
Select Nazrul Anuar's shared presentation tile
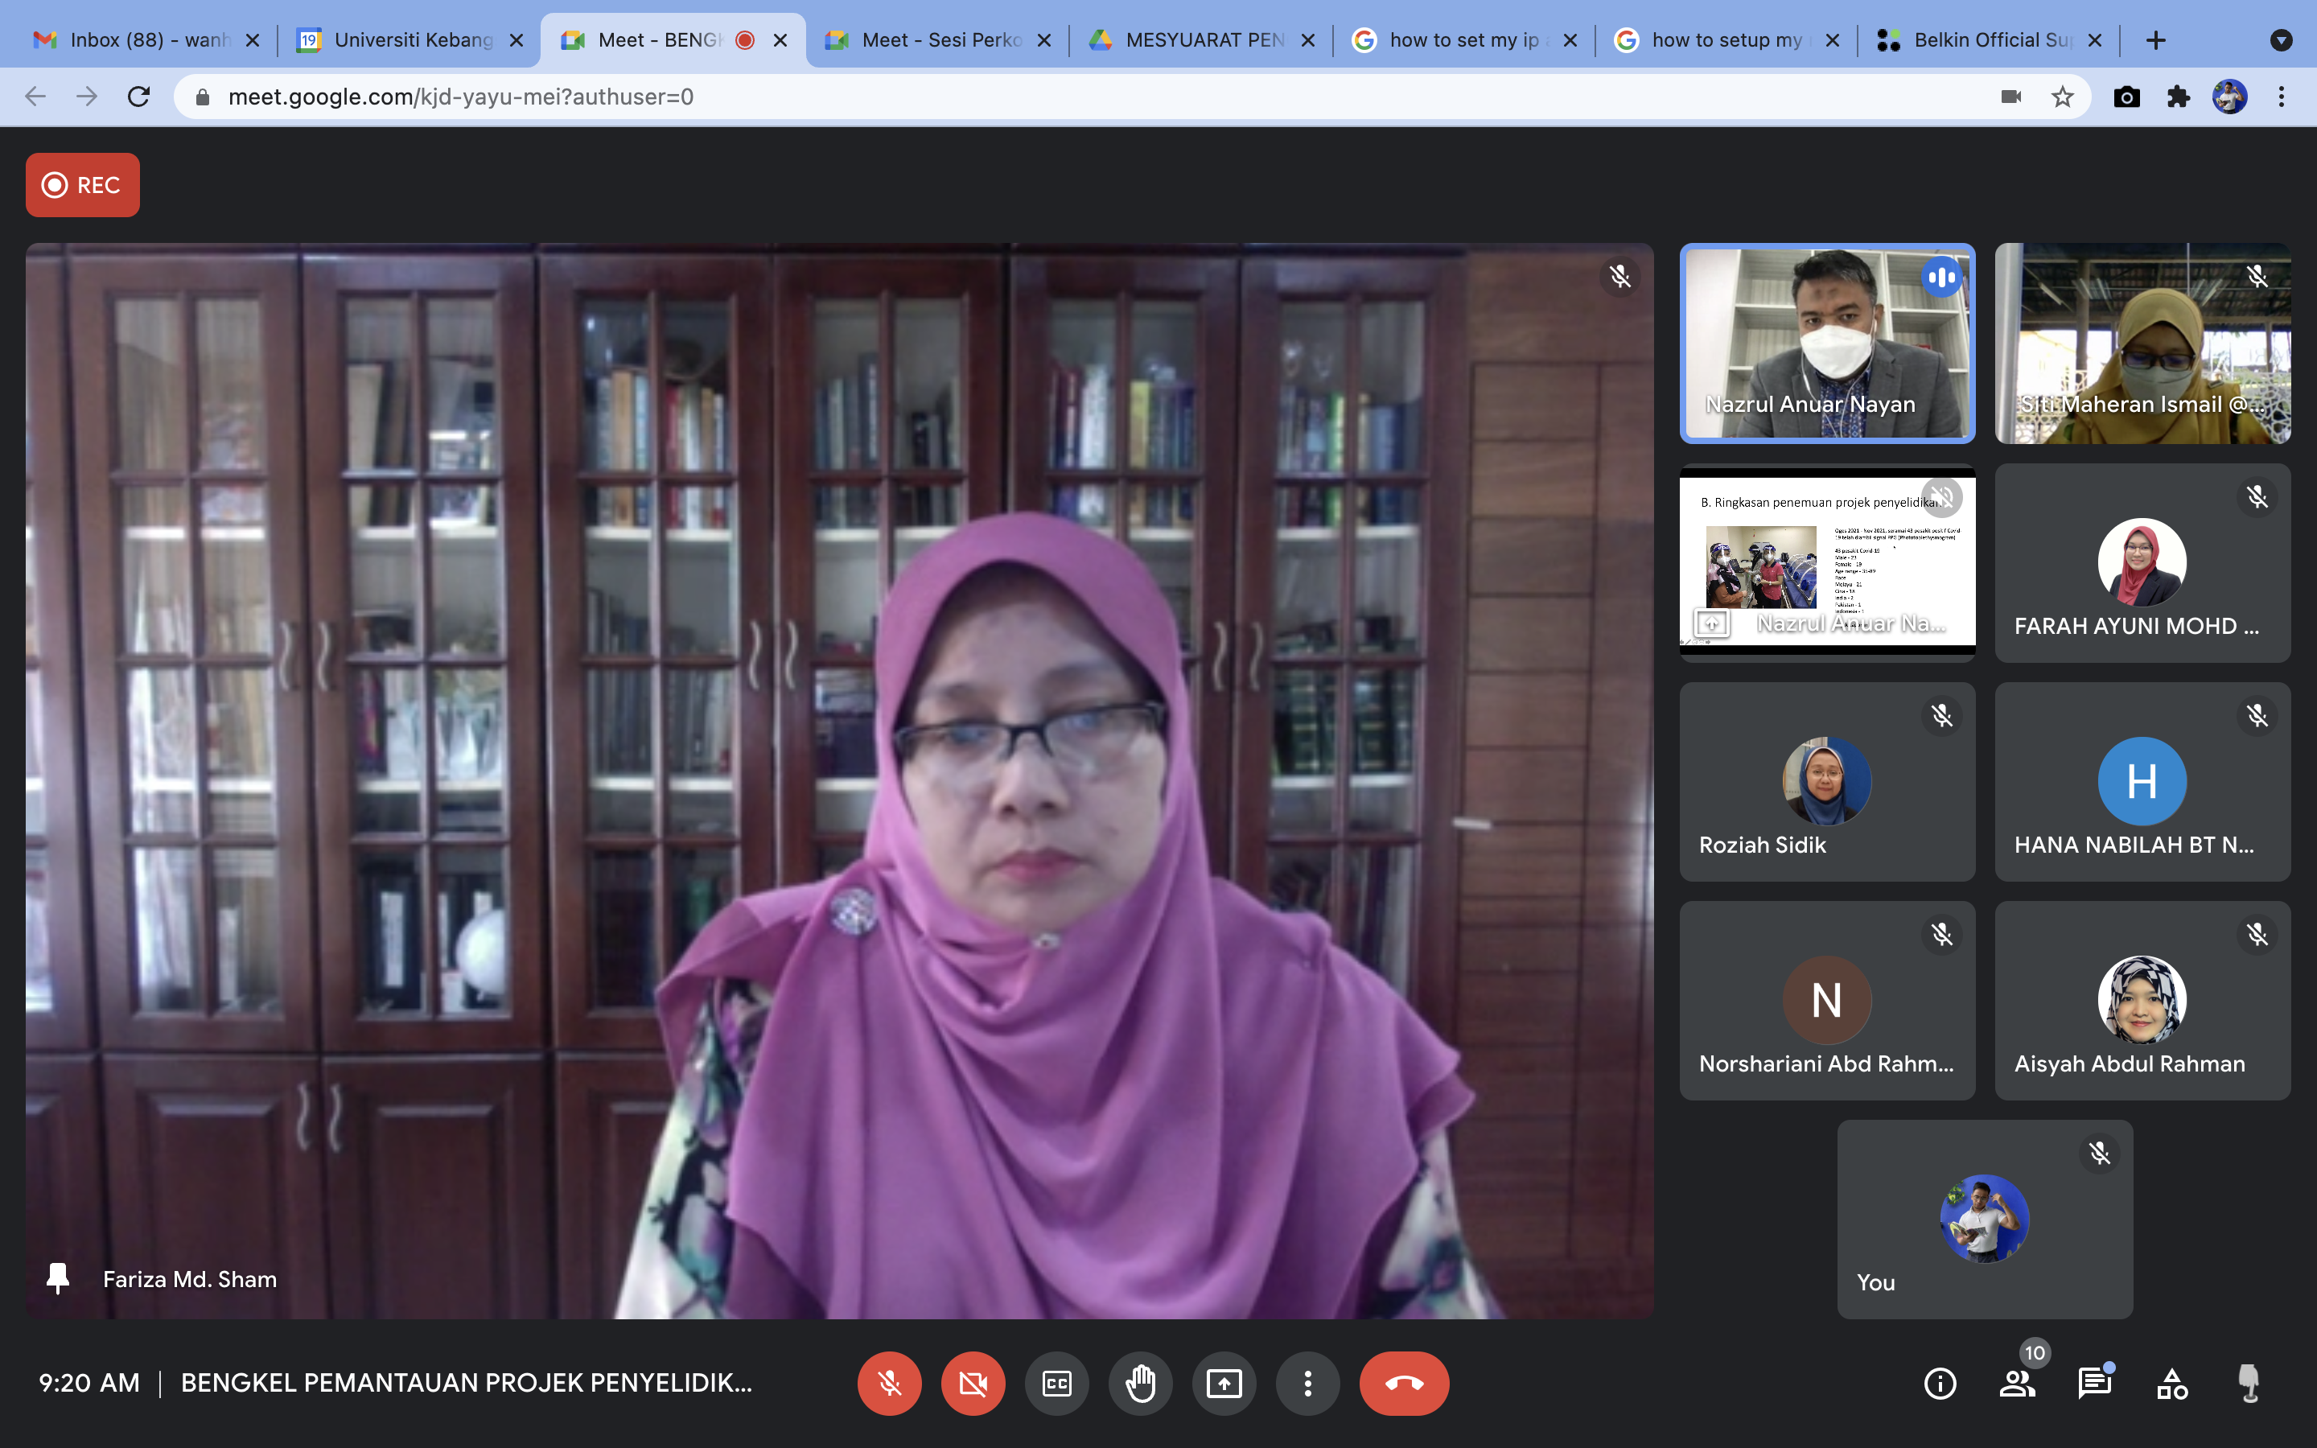1825,563
